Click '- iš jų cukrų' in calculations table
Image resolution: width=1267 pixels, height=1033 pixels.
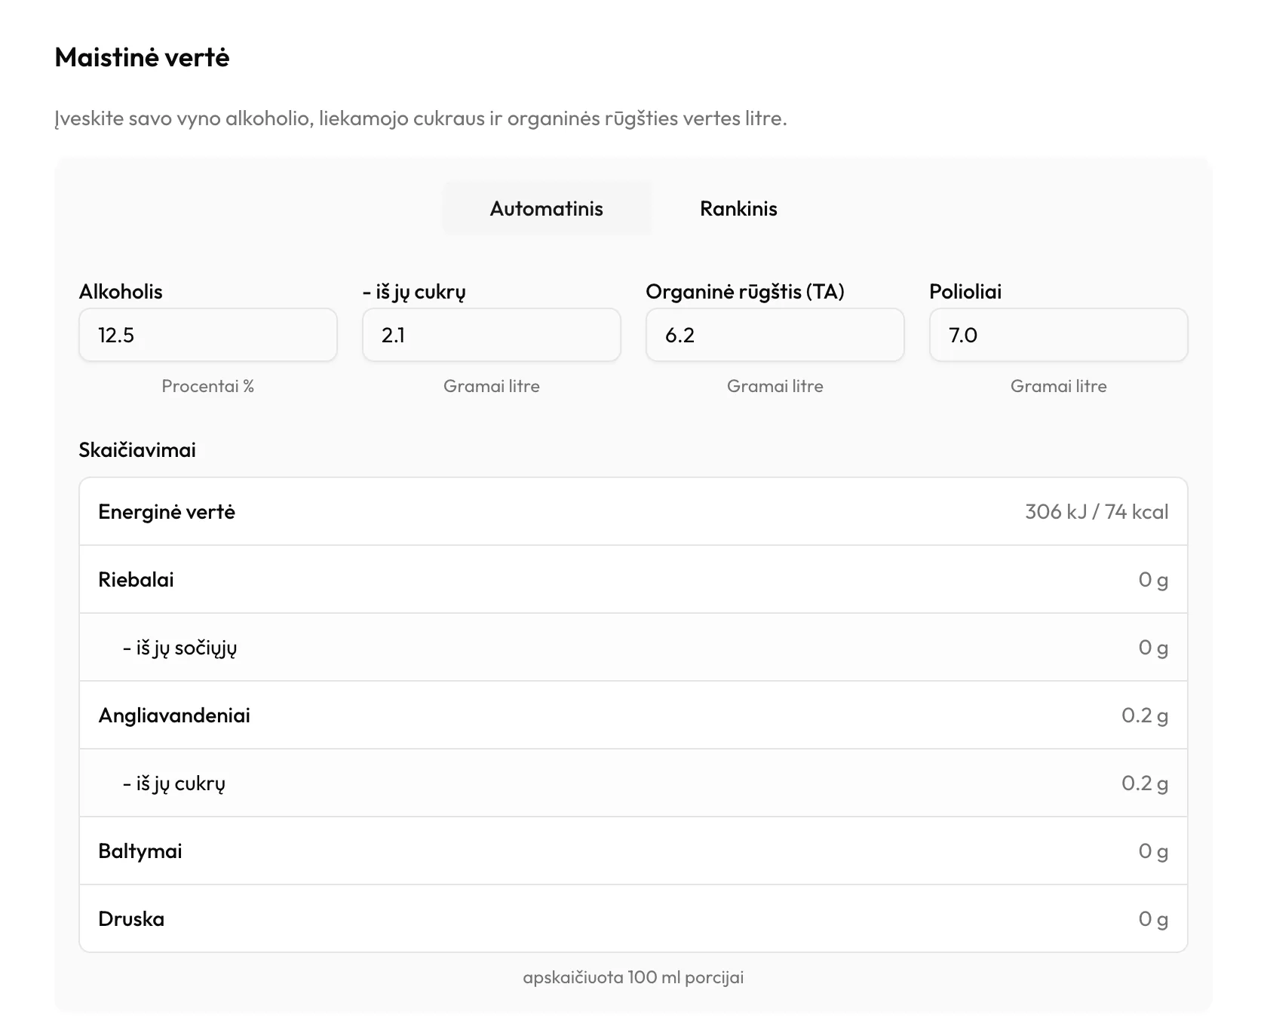point(173,783)
